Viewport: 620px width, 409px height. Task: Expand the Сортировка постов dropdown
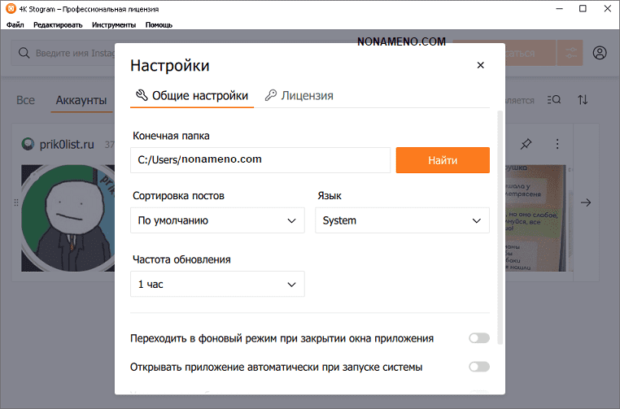(x=217, y=220)
